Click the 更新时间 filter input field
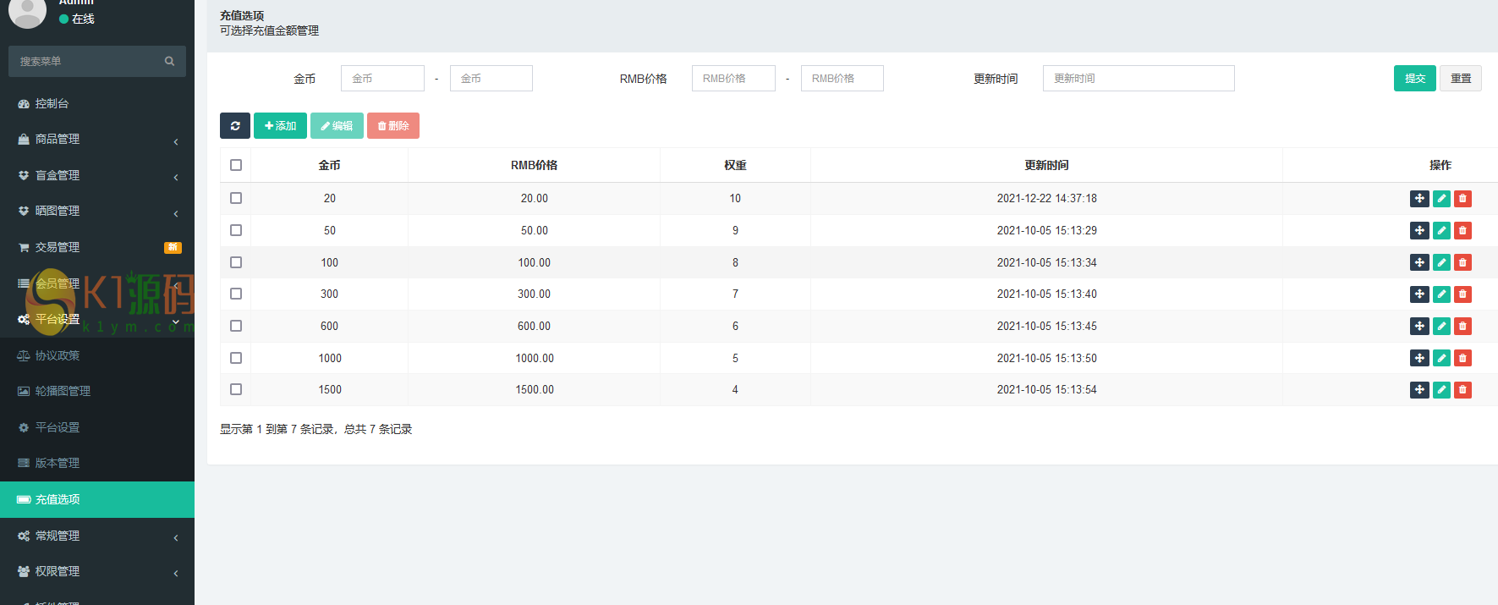 pyautogui.click(x=1138, y=79)
